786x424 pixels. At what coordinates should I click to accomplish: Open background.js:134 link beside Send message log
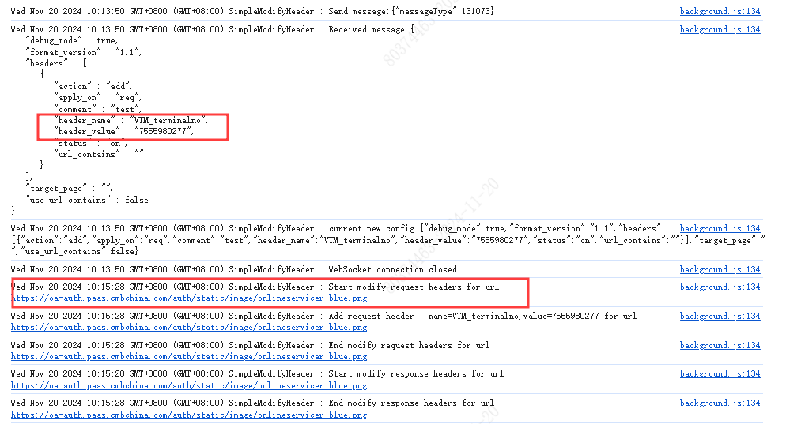click(720, 11)
